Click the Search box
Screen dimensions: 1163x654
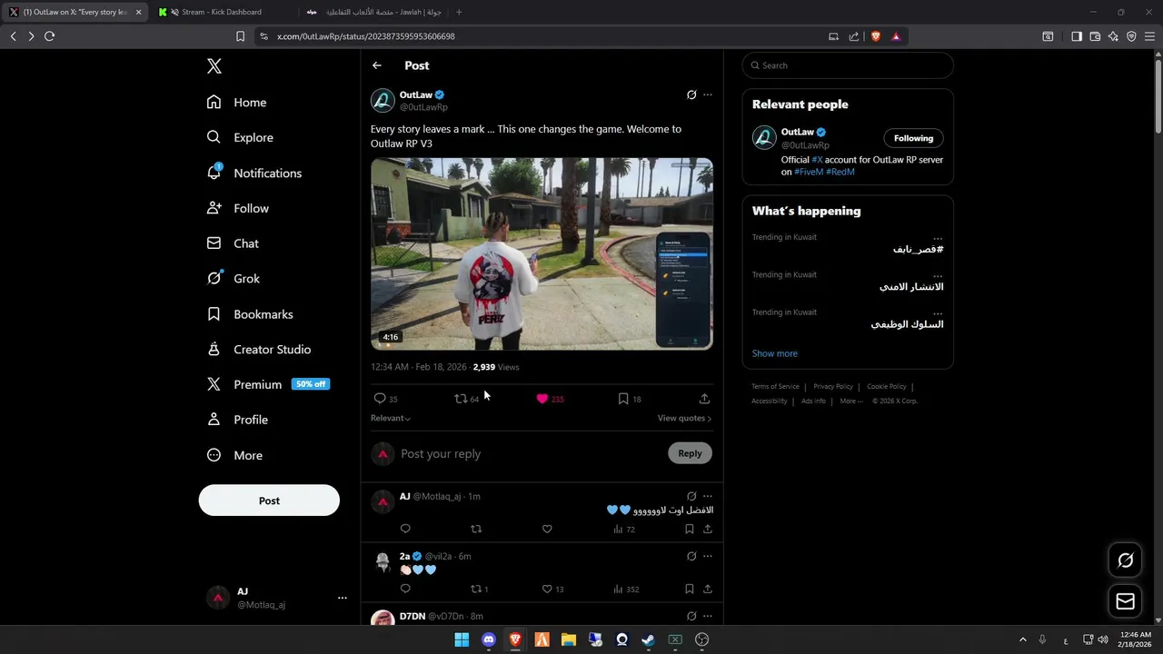pos(848,65)
